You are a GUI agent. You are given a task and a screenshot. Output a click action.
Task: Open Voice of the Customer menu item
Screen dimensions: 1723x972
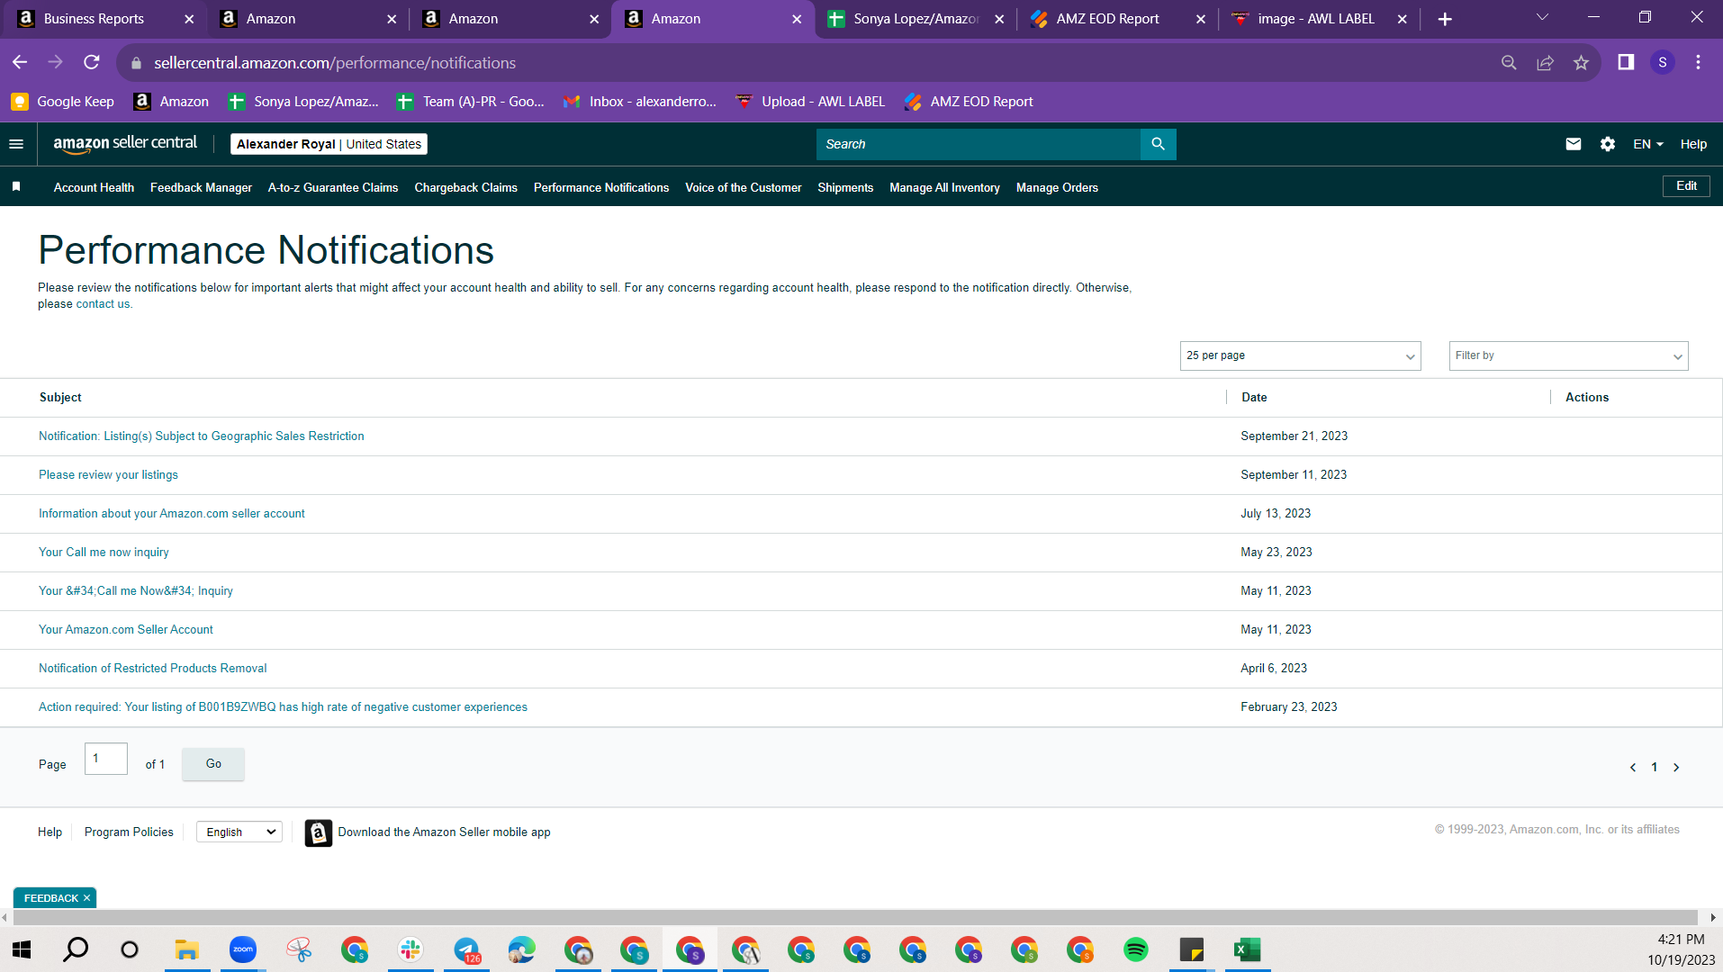[743, 187]
